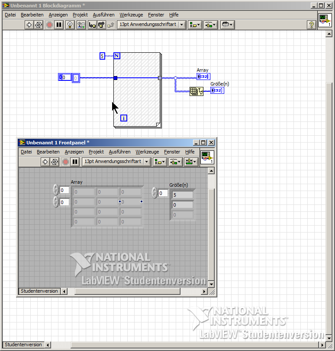Viewport: 335px width, 351px height.
Task: Open Projekt menu in Blockdiagramm
Action: [80, 15]
